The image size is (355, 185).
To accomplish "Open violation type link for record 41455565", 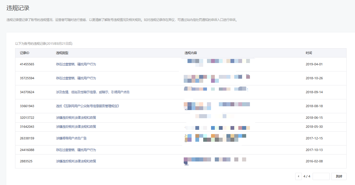I will pos(76,64).
